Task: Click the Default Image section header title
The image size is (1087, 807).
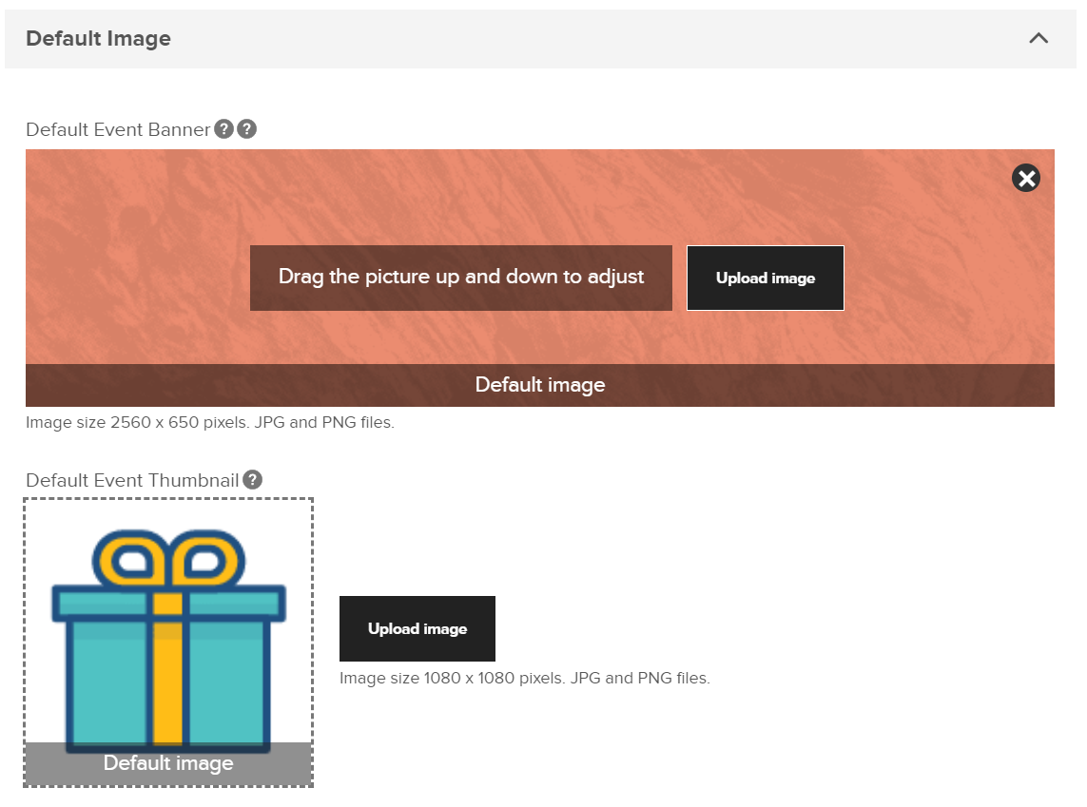Action: (x=99, y=39)
